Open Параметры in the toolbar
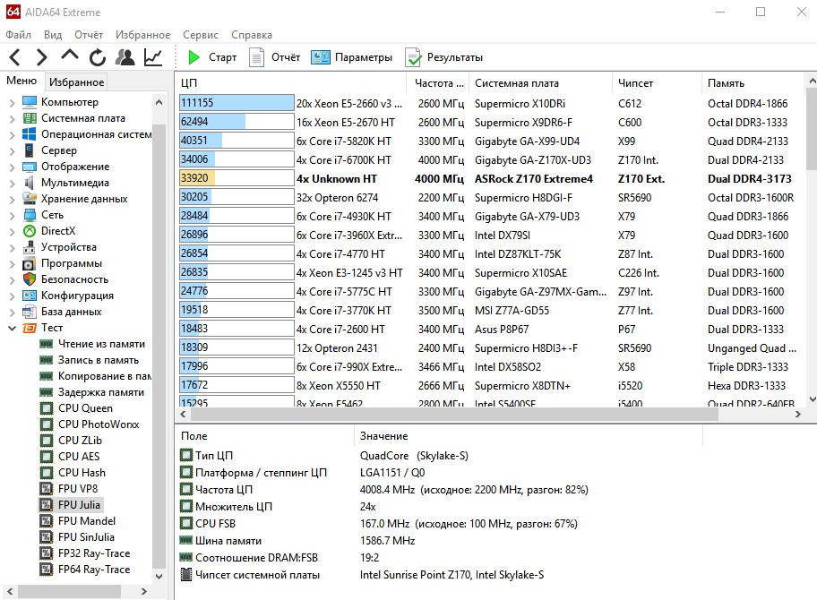 click(x=352, y=57)
